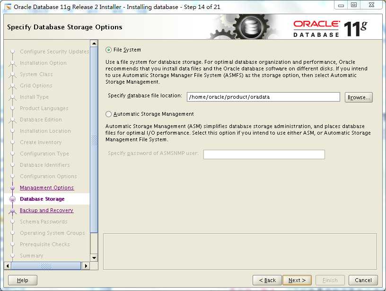Click the Configuration Options step

coord(48,176)
